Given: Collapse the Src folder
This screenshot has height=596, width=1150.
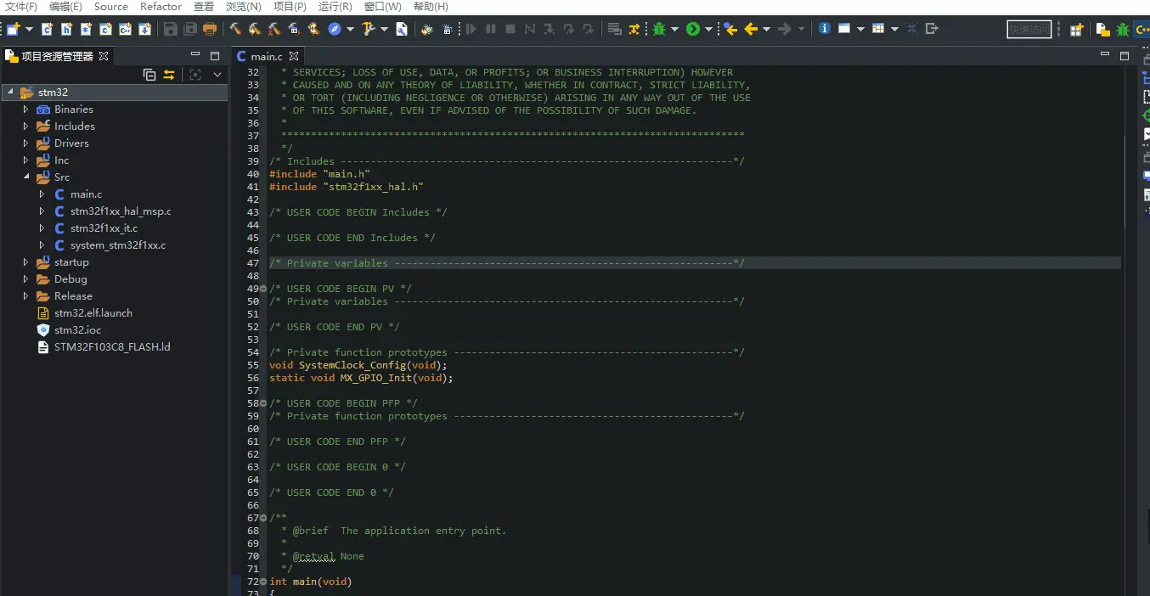Looking at the screenshot, I should pos(25,177).
